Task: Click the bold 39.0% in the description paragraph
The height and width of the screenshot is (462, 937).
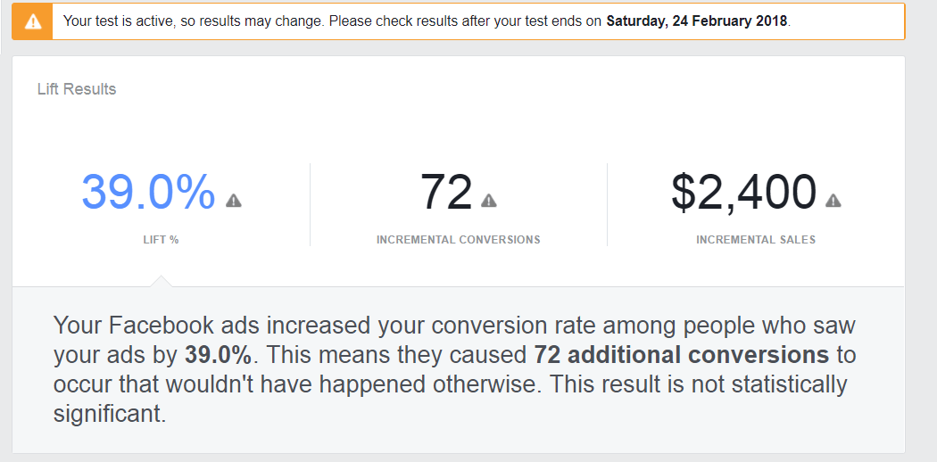Action: pos(219,355)
